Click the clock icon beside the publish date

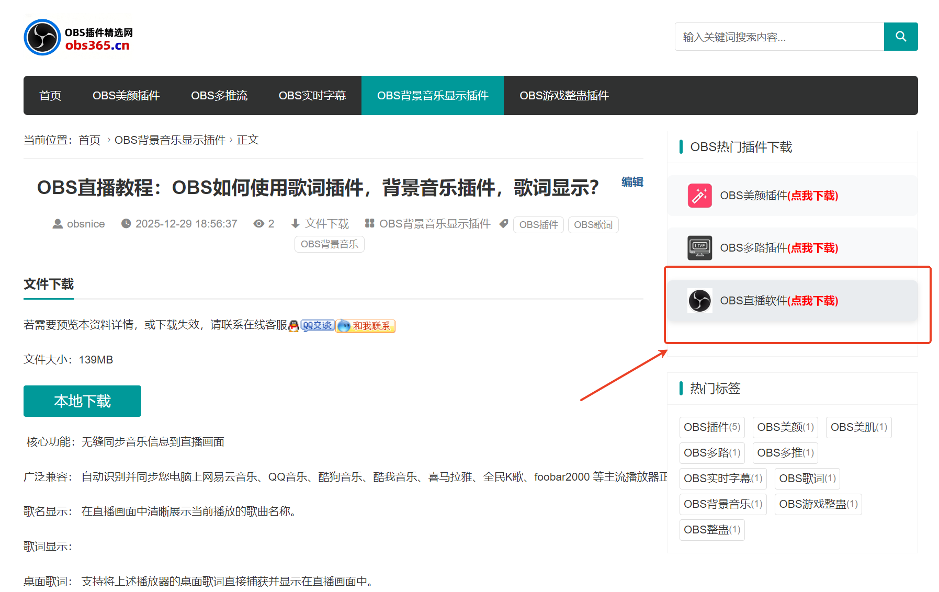click(x=126, y=223)
